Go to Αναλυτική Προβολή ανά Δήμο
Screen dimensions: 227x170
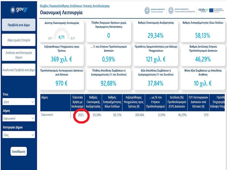click(x=18, y=70)
